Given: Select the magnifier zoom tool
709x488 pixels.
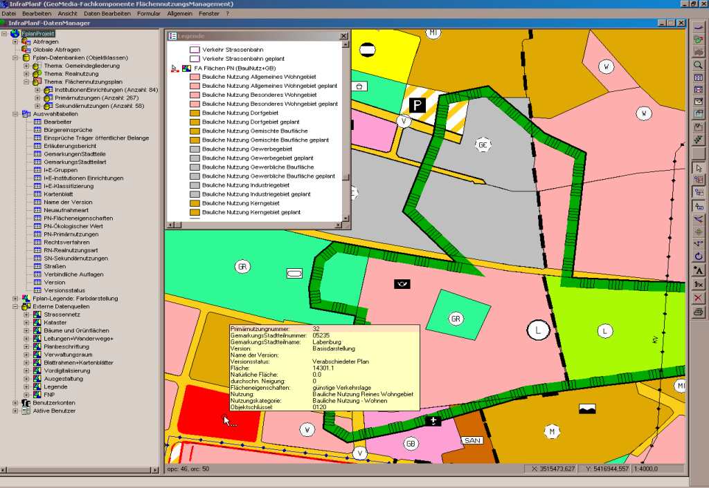Looking at the screenshot, I should click(x=698, y=65).
